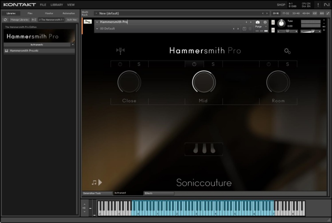Image resolution: width=332 pixels, height=223 pixels.
Task: Open the FILE menu
Action: 43,5
